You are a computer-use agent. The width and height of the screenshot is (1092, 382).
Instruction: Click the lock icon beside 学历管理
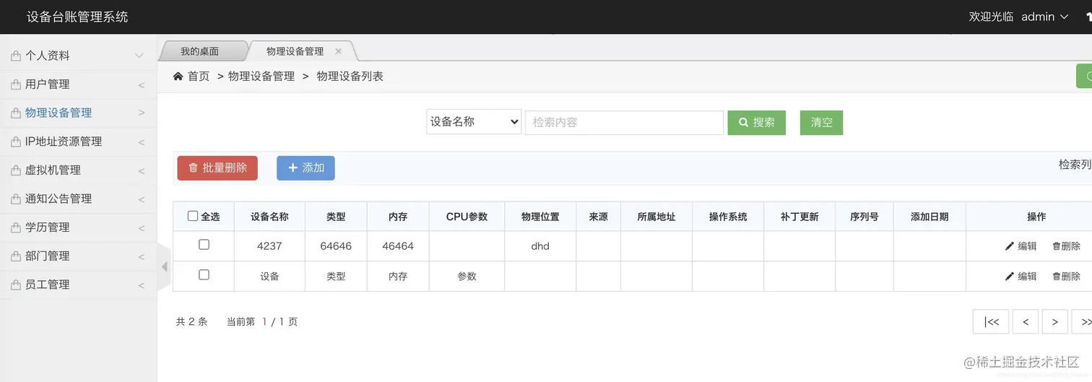click(16, 227)
